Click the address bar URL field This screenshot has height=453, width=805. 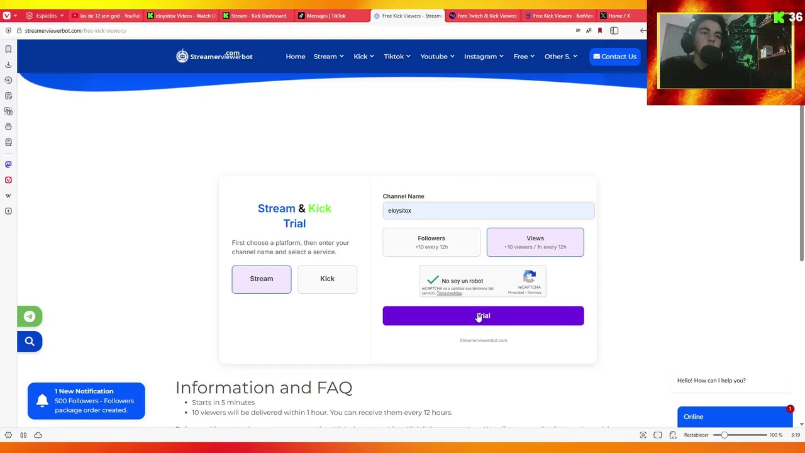(296, 31)
